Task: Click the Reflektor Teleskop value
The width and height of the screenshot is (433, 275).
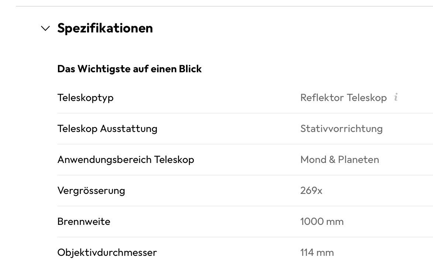Action: [x=343, y=98]
